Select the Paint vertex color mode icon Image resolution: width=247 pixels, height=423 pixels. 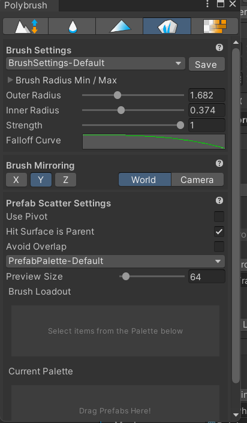[119, 26]
